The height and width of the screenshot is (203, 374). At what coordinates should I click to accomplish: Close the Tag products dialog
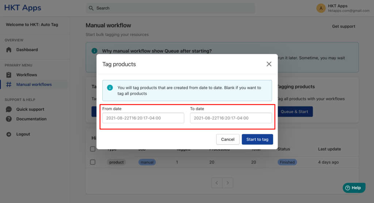[269, 64]
